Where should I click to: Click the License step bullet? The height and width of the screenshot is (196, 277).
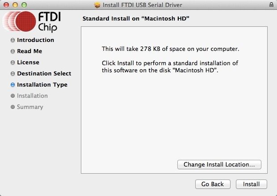[x=13, y=63]
